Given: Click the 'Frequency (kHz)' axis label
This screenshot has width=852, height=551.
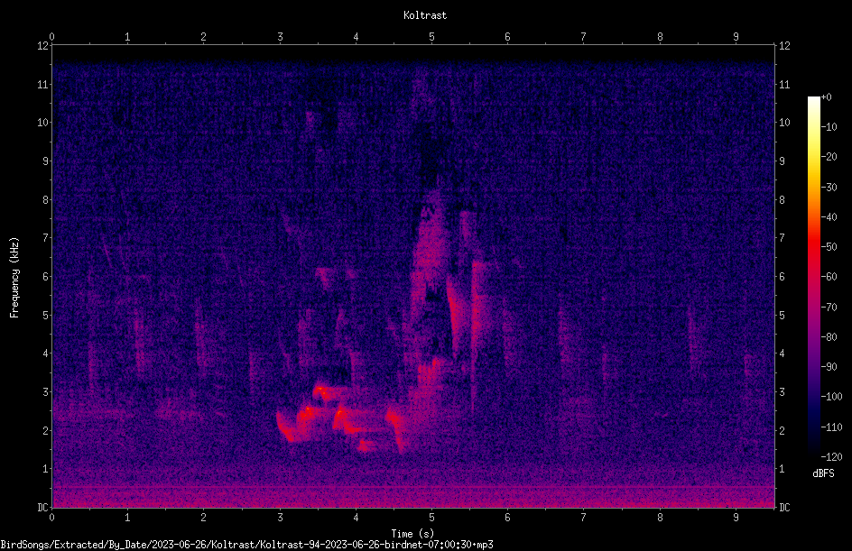Looking at the screenshot, I should point(14,278).
